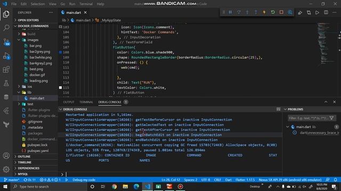Toggle breakpoint on line 108
The width and height of the screenshot is (341, 191).
pos(60,52)
